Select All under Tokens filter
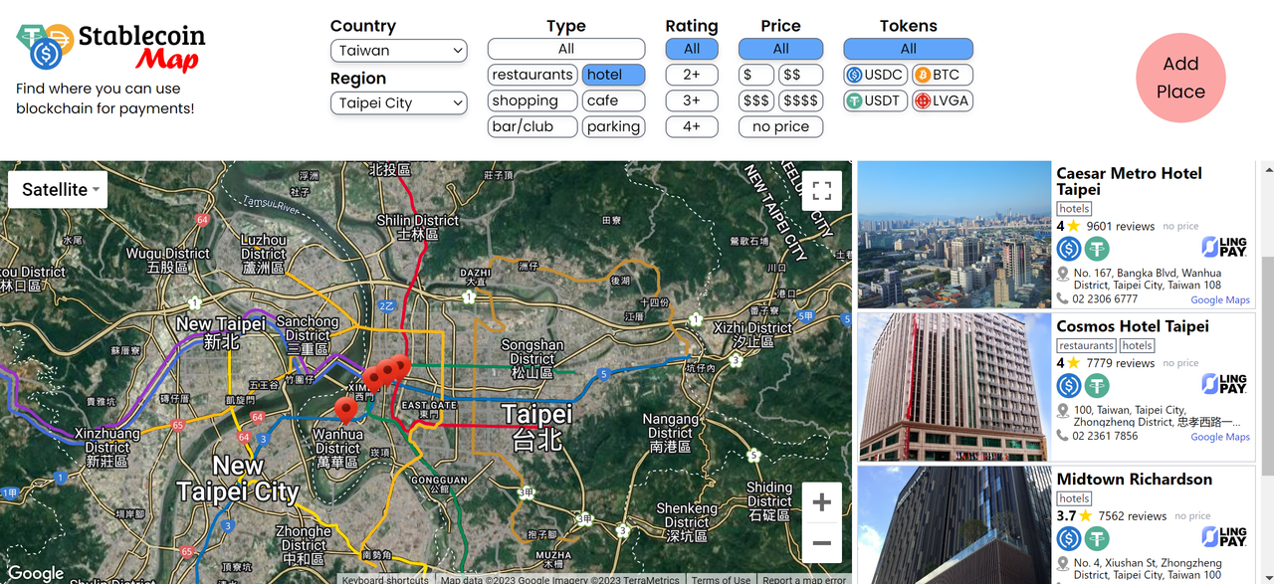The width and height of the screenshot is (1274, 584). point(908,49)
